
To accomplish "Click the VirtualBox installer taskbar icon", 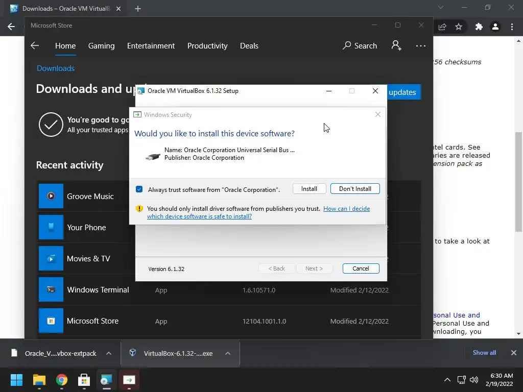I will click(106, 380).
